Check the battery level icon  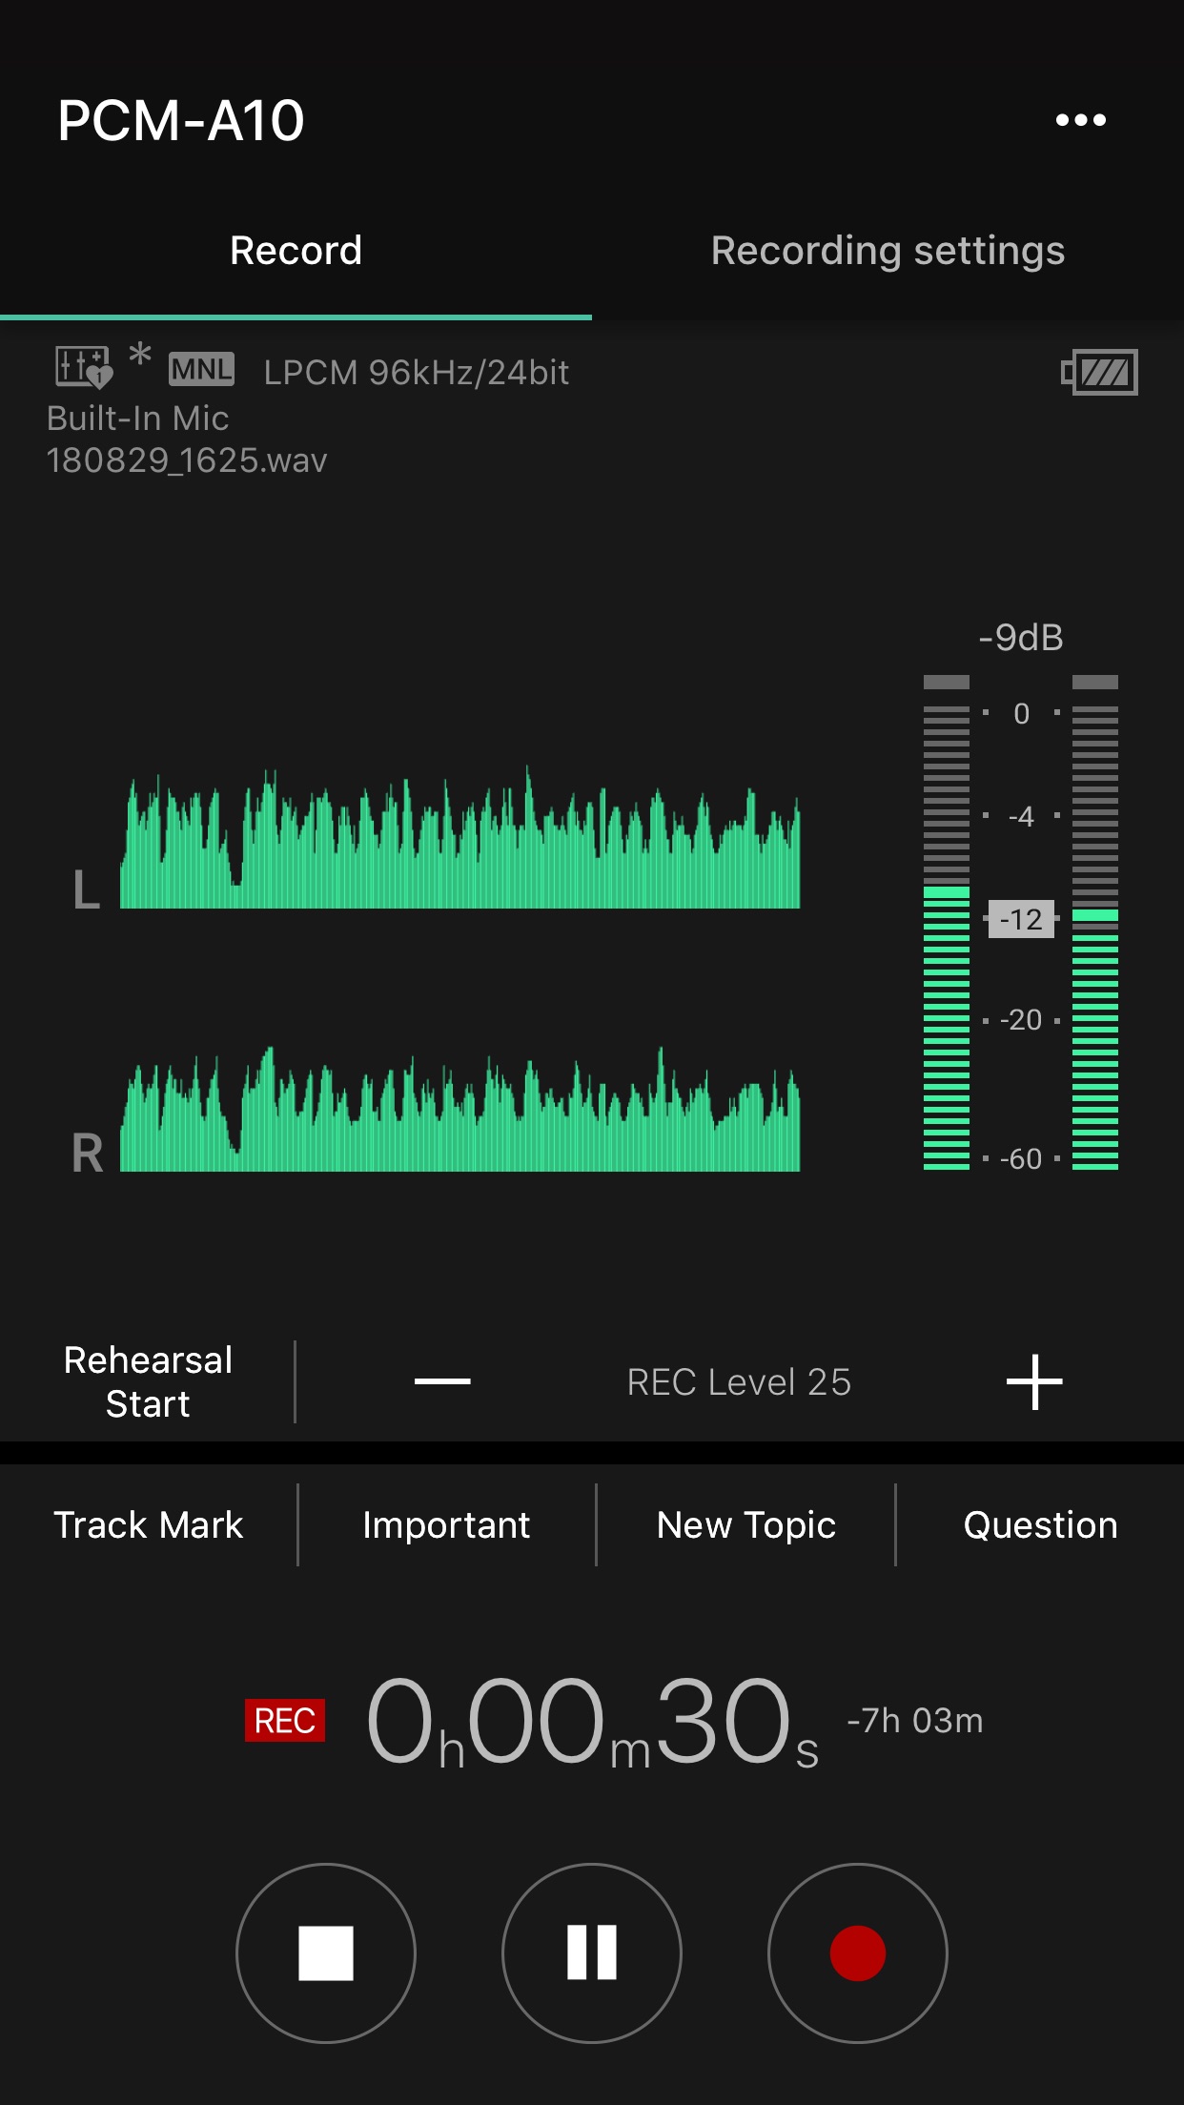click(x=1099, y=372)
